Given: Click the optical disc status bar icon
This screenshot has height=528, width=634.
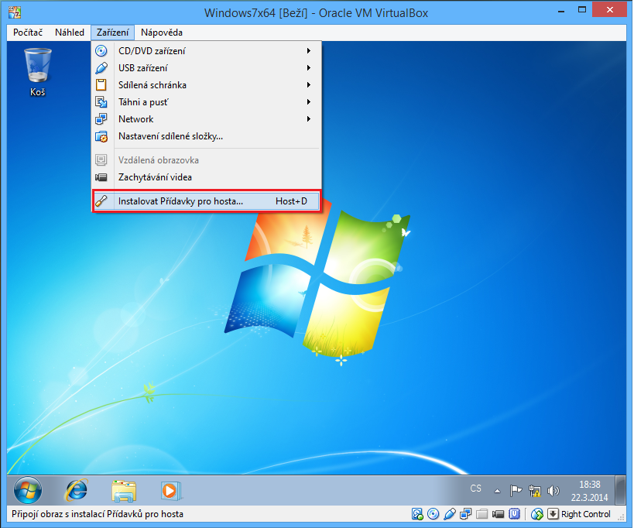Looking at the screenshot, I should click(433, 514).
